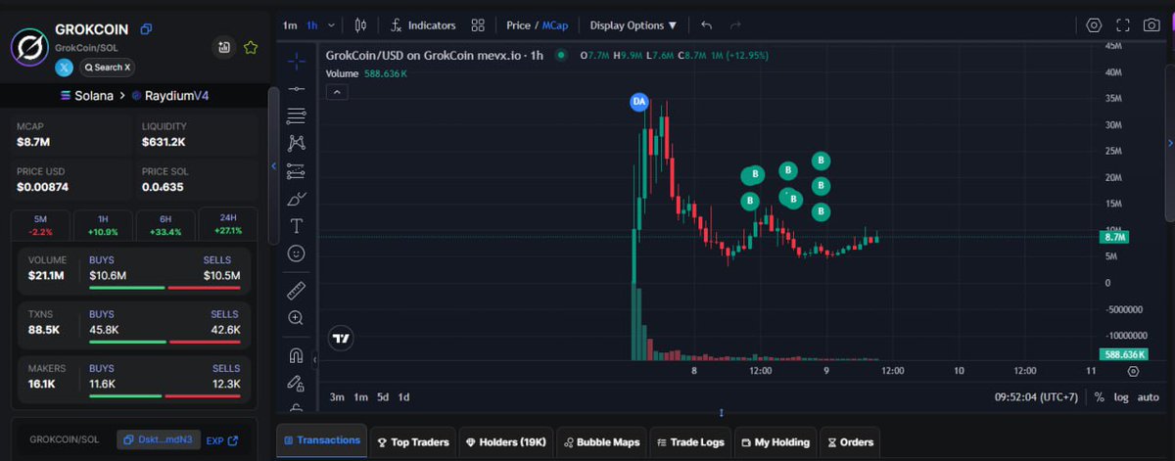Viewport: 1175px width, 461px height.
Task: Open time axis settings gear icon
Action: point(1133,371)
